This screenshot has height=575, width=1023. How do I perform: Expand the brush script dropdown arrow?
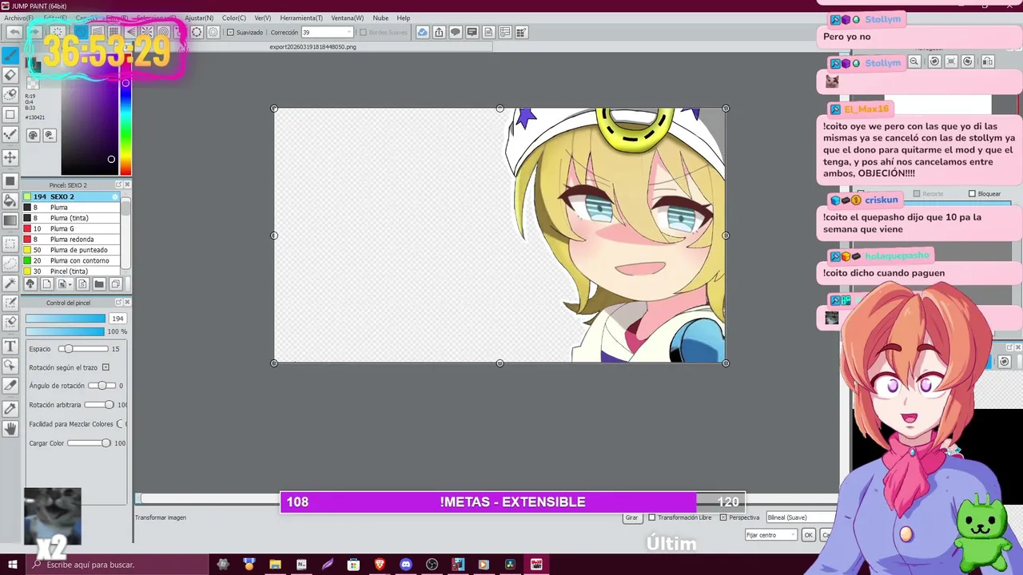[70, 284]
